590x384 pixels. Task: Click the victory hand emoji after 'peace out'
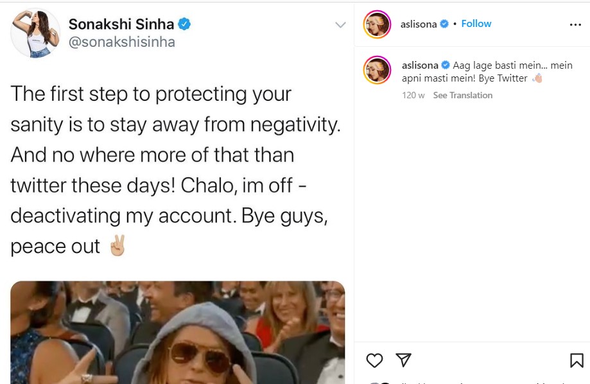pyautogui.click(x=117, y=245)
